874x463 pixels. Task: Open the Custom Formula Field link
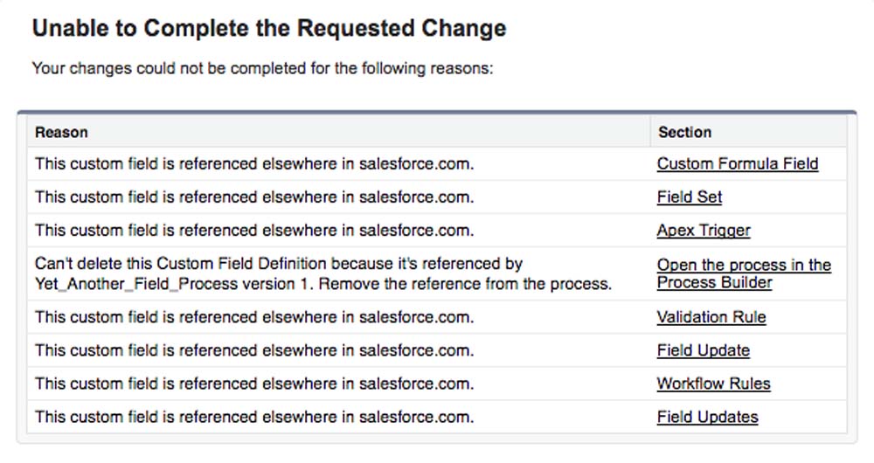point(737,163)
